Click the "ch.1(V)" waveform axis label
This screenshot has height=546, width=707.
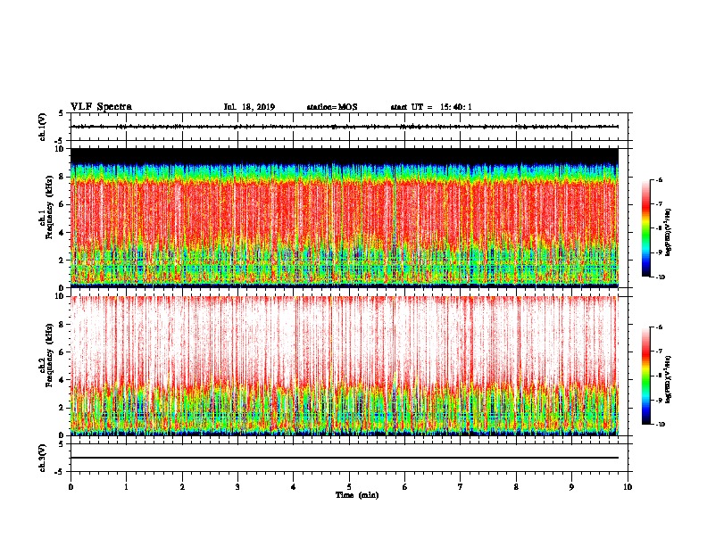42,127
